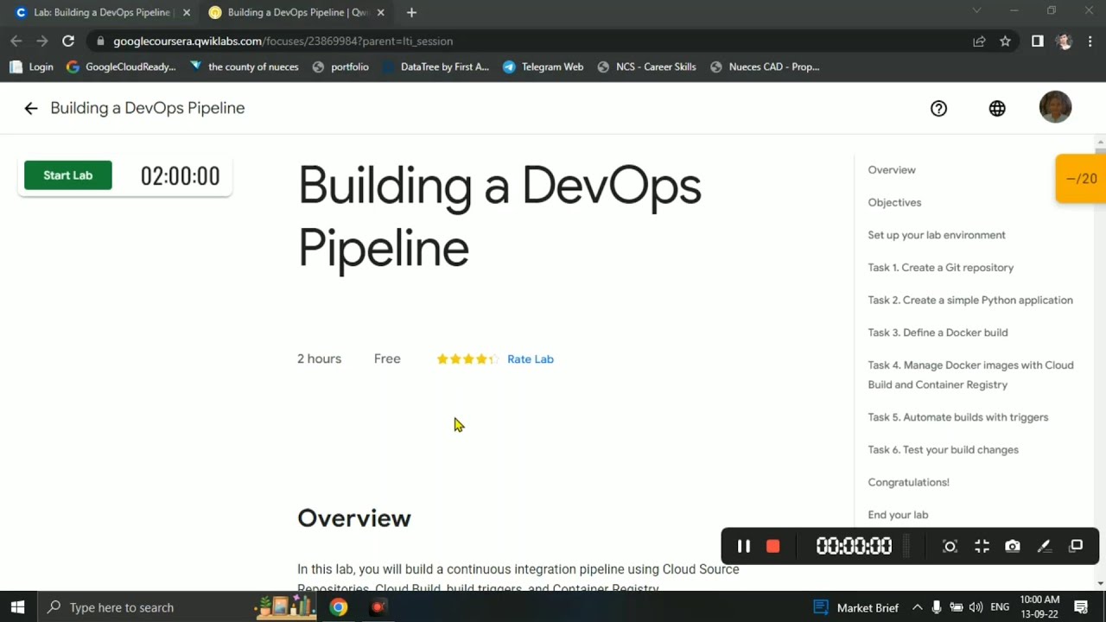Open the DataTree by First A... bookmark
This screenshot has width=1106, height=622.
(435, 67)
